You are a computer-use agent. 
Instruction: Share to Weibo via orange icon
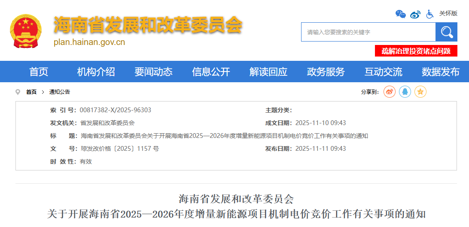390,92
